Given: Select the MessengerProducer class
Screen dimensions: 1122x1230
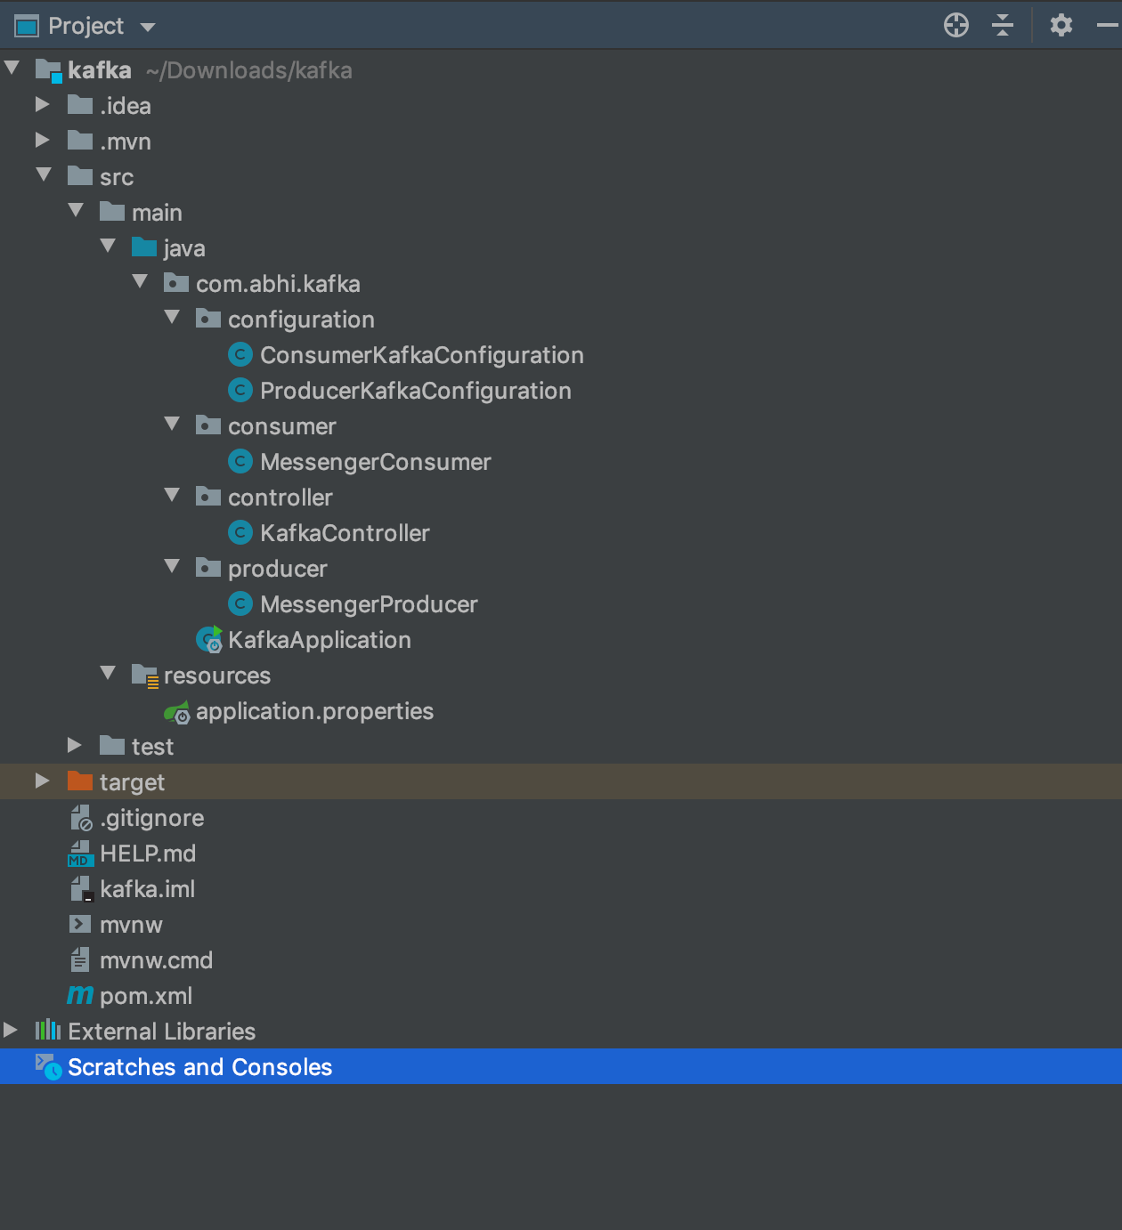Looking at the screenshot, I should (x=368, y=603).
